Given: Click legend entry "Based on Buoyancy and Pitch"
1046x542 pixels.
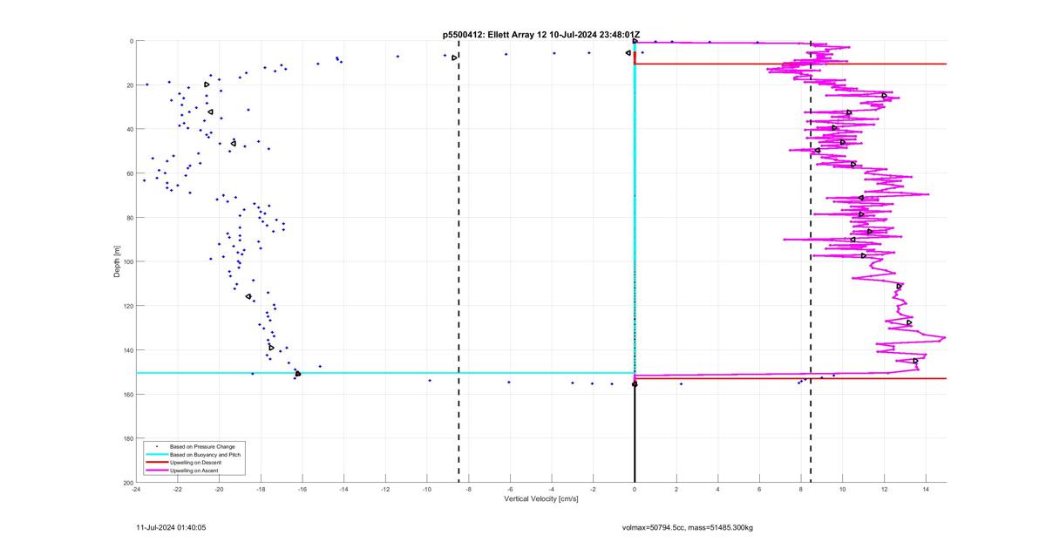Looking at the screenshot, I should (x=206, y=455).
